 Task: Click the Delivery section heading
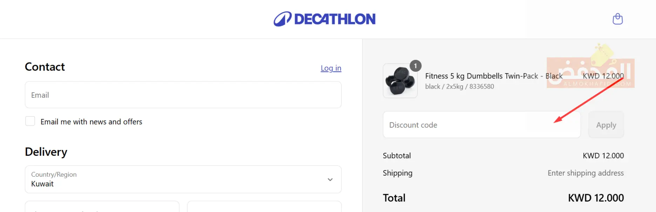pos(46,152)
